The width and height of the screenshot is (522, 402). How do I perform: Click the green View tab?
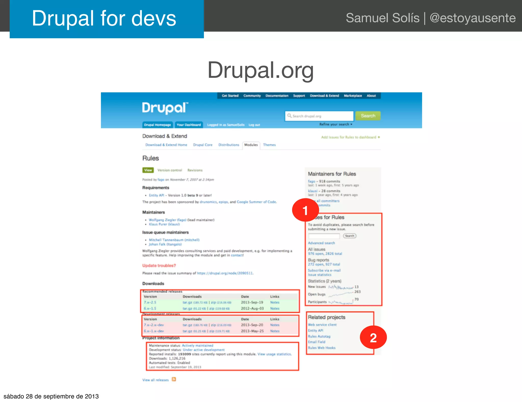148,170
